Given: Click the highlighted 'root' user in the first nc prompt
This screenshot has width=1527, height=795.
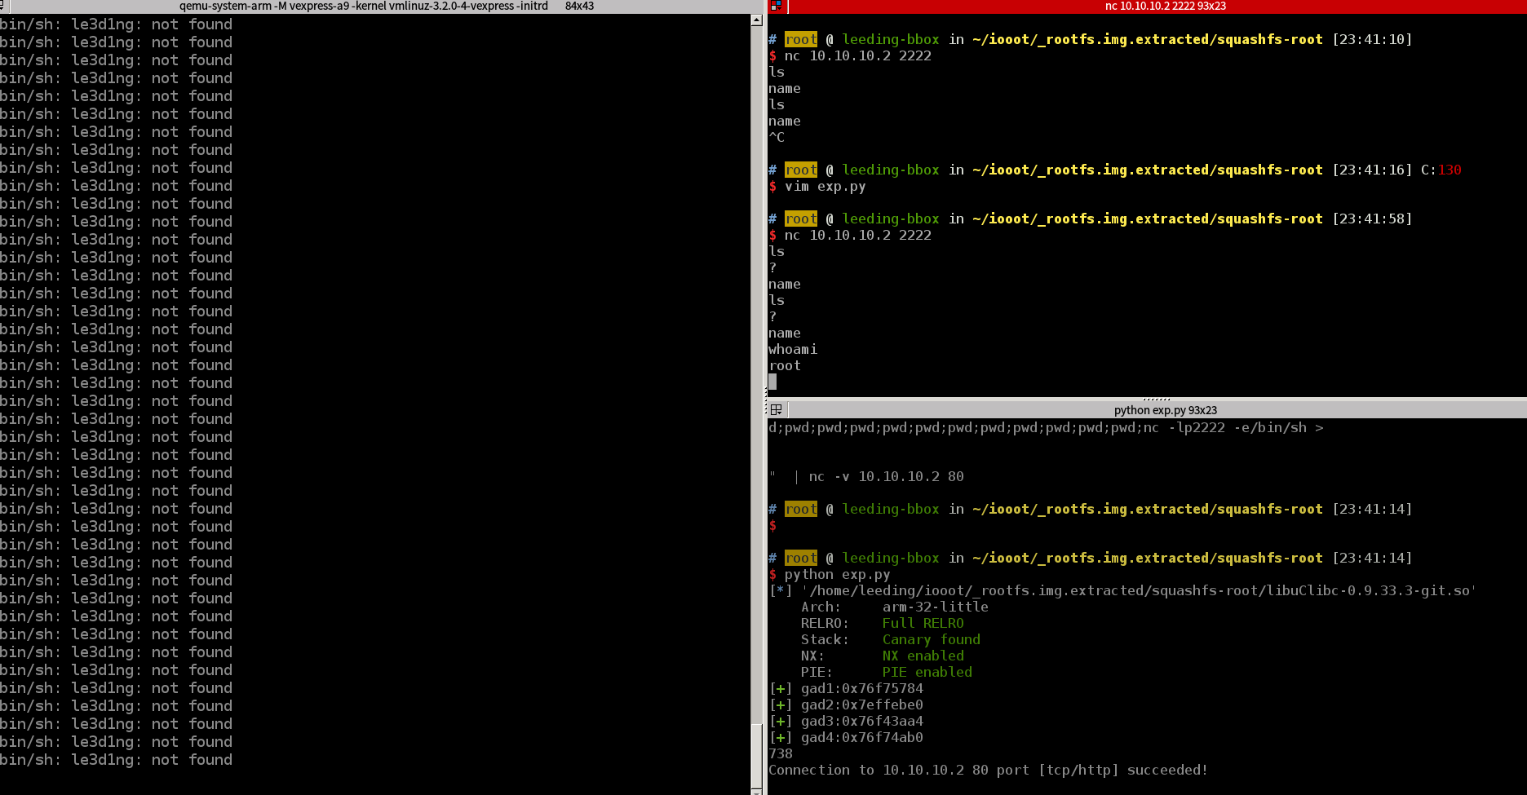Looking at the screenshot, I should [800, 39].
